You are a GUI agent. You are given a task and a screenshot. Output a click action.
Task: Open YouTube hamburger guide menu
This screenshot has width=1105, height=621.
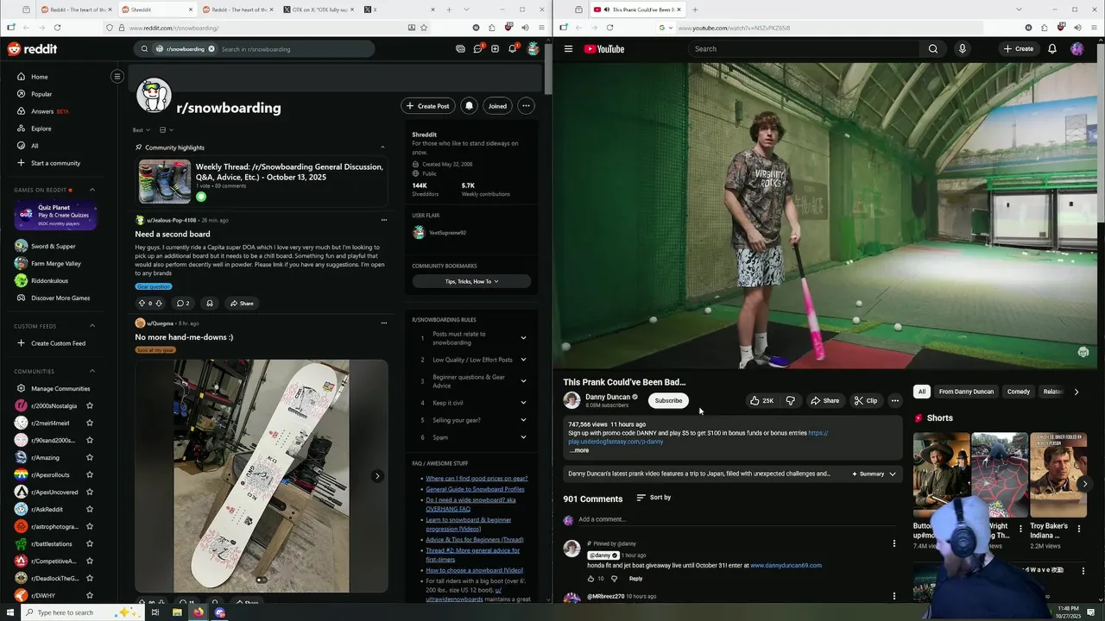(568, 49)
